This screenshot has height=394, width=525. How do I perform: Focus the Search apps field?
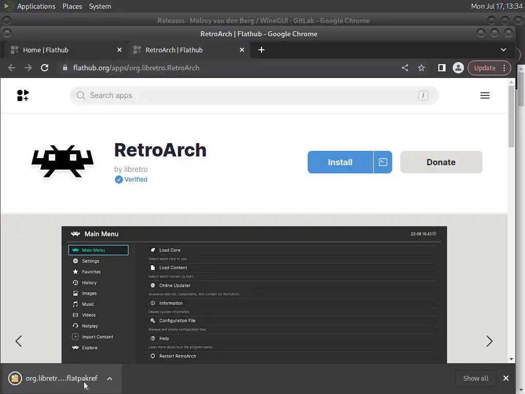coord(254,95)
